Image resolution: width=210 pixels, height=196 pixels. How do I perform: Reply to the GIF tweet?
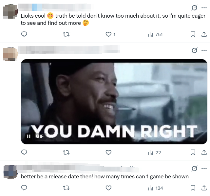click(x=24, y=152)
